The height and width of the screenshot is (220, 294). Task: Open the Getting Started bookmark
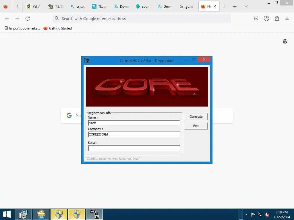click(x=57, y=28)
